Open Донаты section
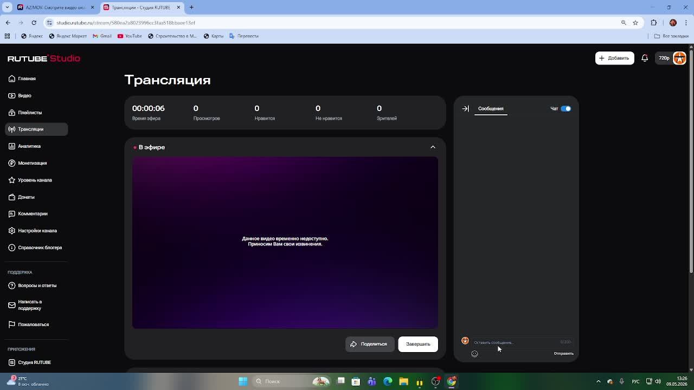Viewport: 694px width, 390px height. coord(22,197)
